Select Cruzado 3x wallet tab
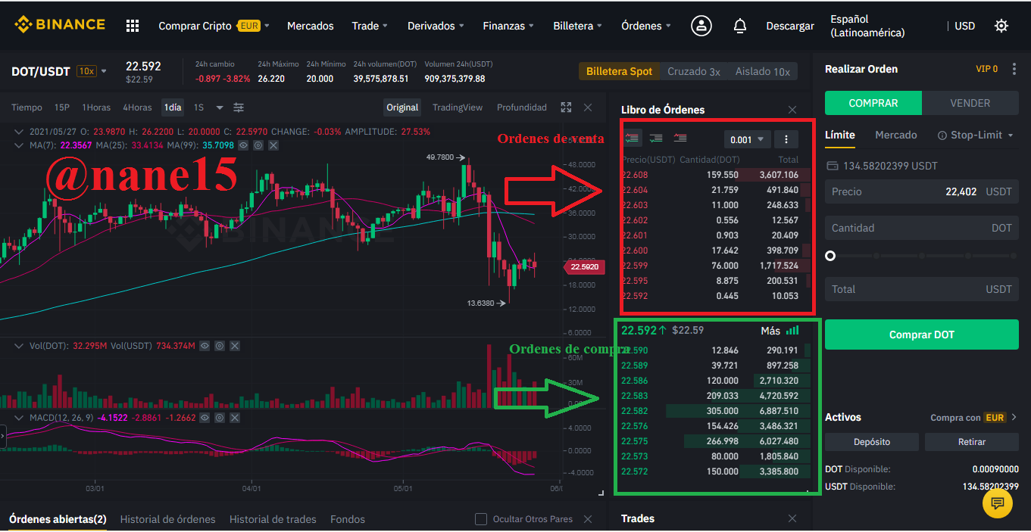Image resolution: width=1031 pixels, height=532 pixels. pos(694,71)
